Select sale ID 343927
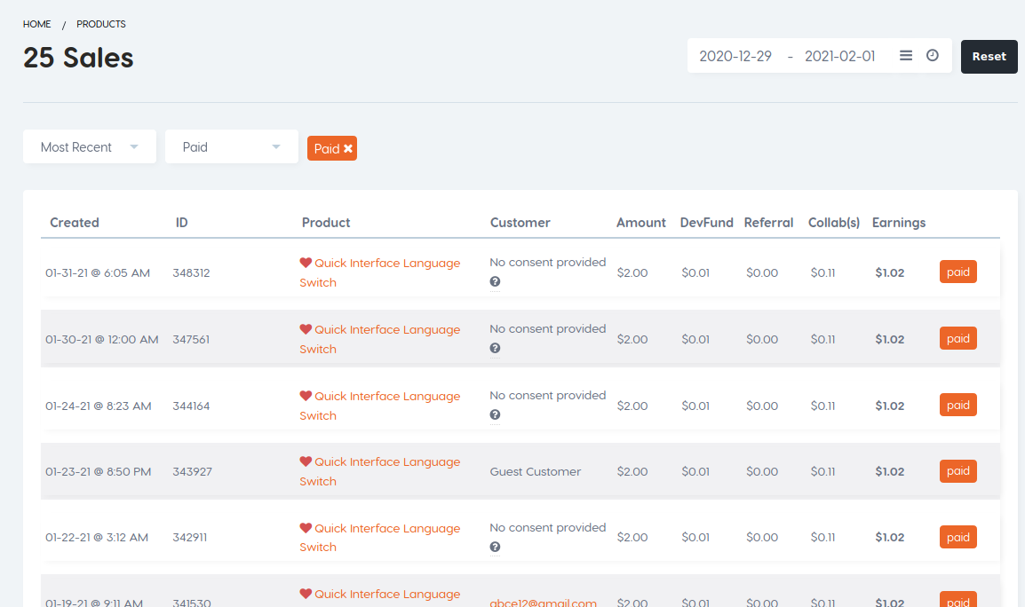1025x607 pixels. tap(192, 472)
